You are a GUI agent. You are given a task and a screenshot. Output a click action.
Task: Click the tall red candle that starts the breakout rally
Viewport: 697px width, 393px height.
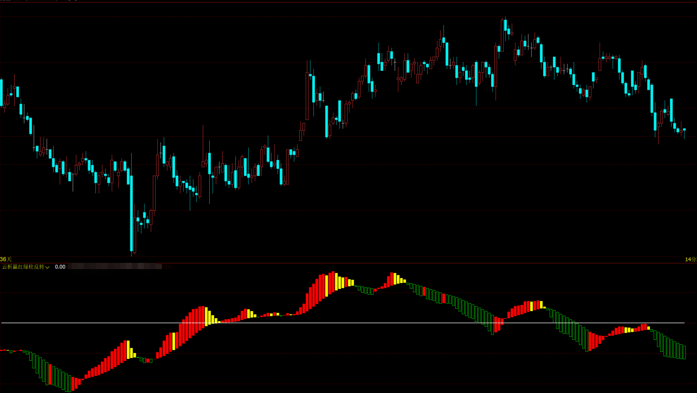click(x=307, y=95)
